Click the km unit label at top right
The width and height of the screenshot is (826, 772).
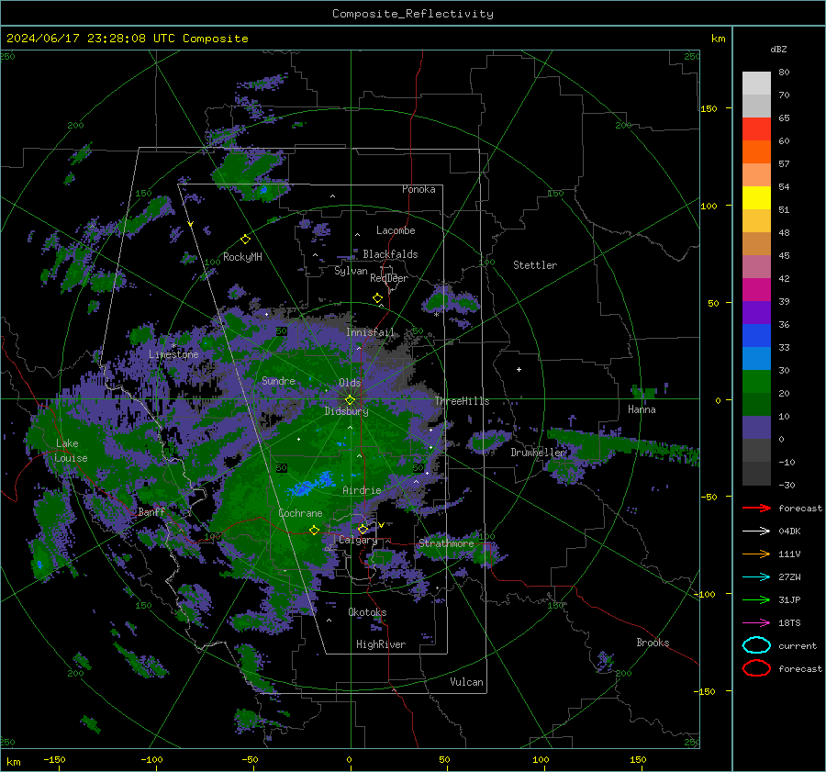718,39
